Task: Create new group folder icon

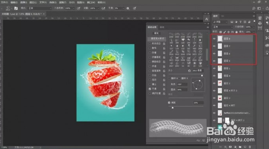Action: 240,147
